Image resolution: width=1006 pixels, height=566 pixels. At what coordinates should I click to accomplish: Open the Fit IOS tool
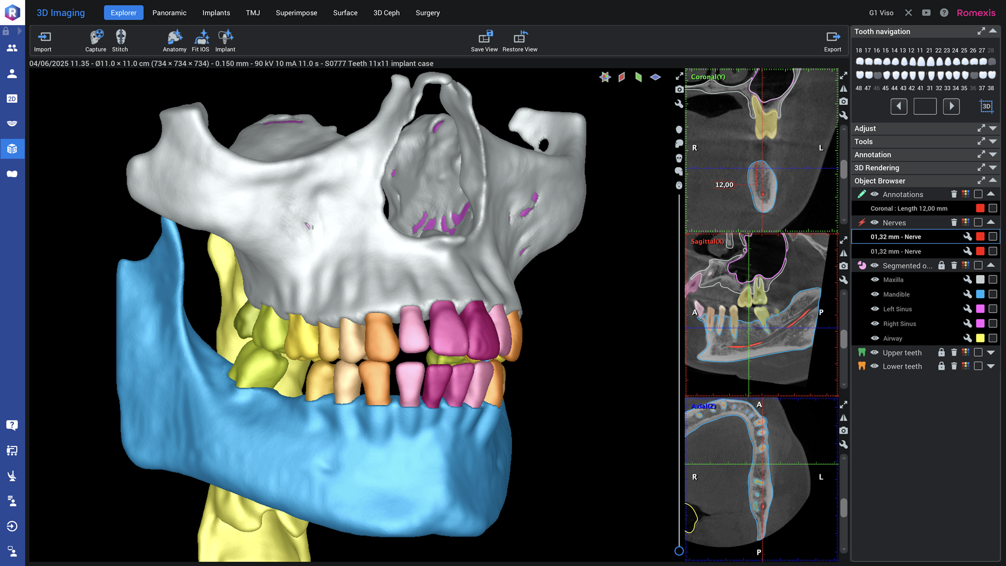point(201,37)
